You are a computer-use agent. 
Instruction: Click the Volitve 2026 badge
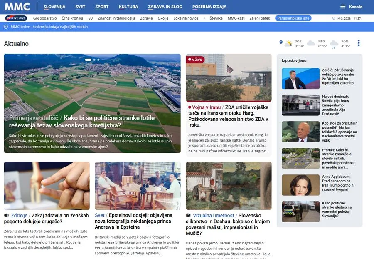pos(16,18)
